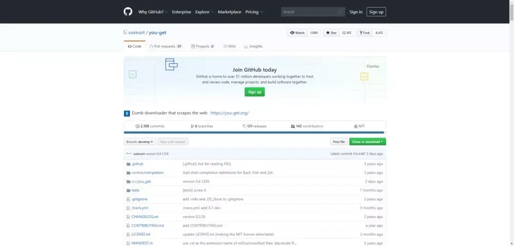Viewport: 514px width, 246px height.
Task: Click file icon beside CHANGELOG.rst
Action: point(128,217)
